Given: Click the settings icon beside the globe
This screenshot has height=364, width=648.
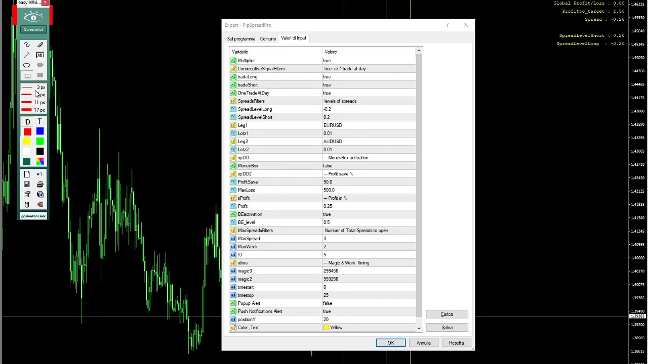Looking at the screenshot, I should tap(27, 195).
